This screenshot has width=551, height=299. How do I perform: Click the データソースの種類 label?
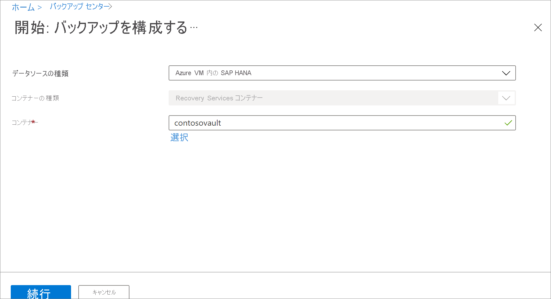click(40, 74)
